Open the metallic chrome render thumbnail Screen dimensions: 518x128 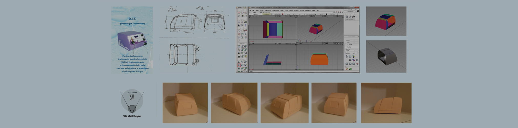(386, 56)
